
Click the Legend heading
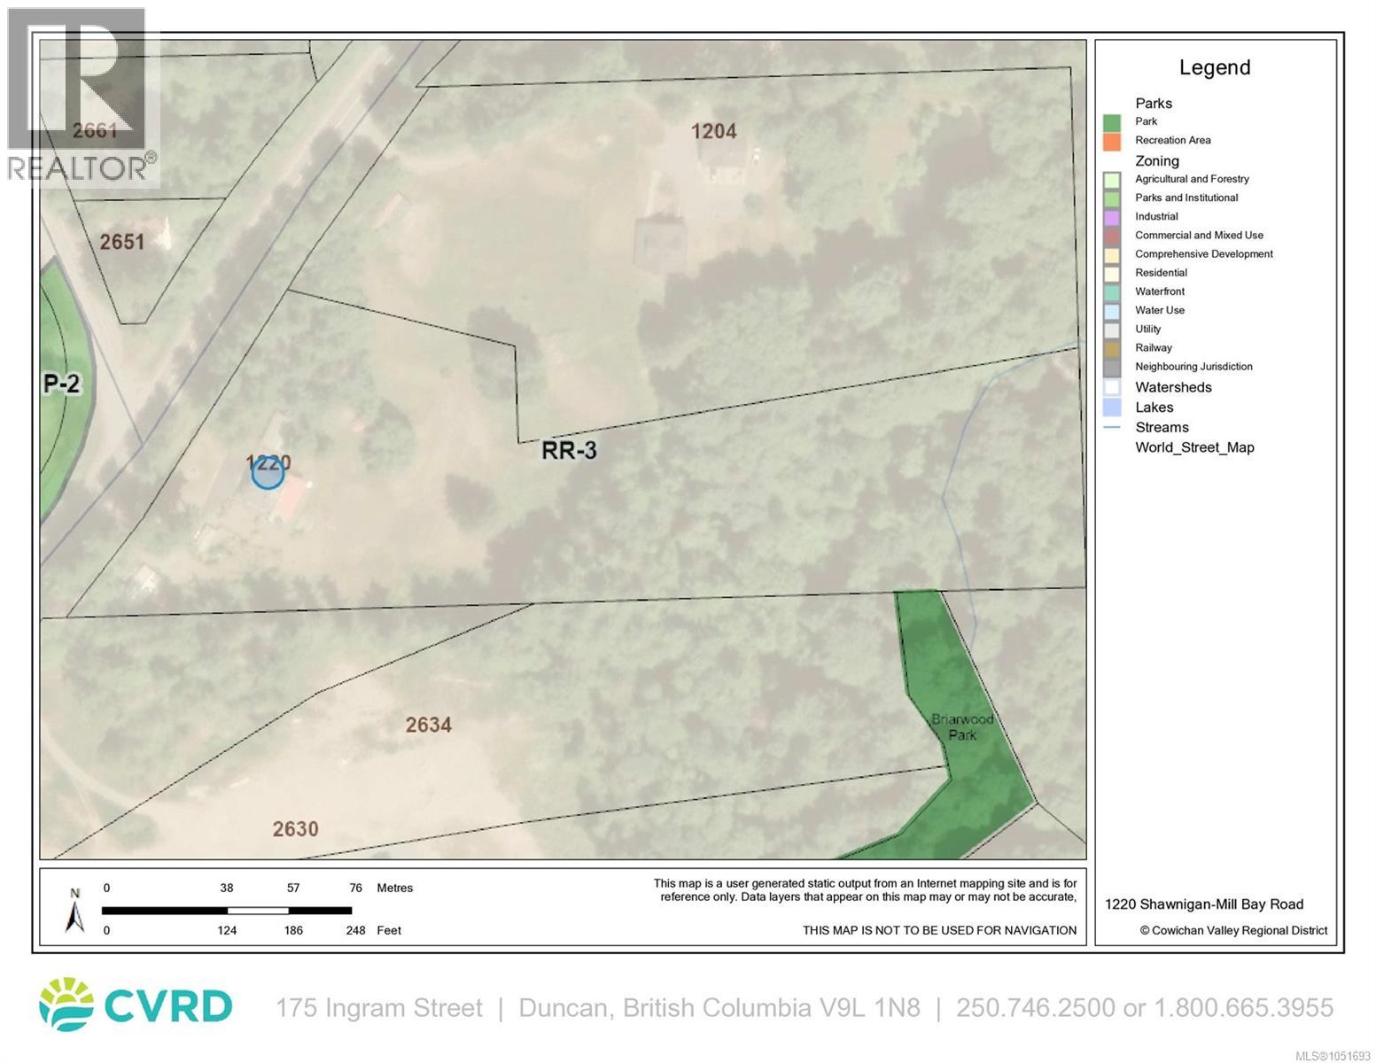click(1215, 67)
